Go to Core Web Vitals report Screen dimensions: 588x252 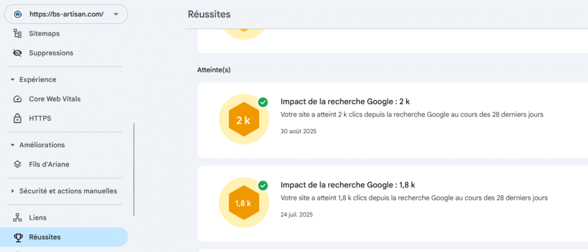point(55,99)
